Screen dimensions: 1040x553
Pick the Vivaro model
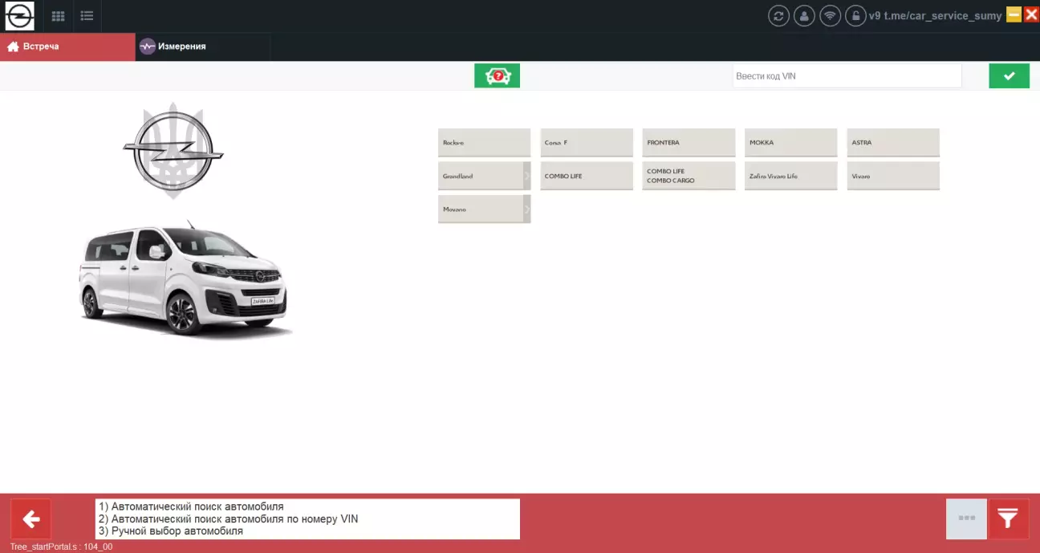893,176
